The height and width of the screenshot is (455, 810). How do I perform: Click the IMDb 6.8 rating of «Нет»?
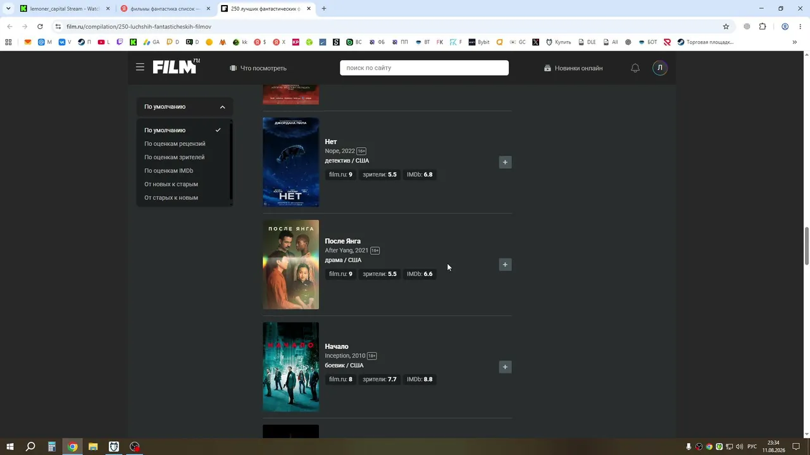(x=420, y=174)
